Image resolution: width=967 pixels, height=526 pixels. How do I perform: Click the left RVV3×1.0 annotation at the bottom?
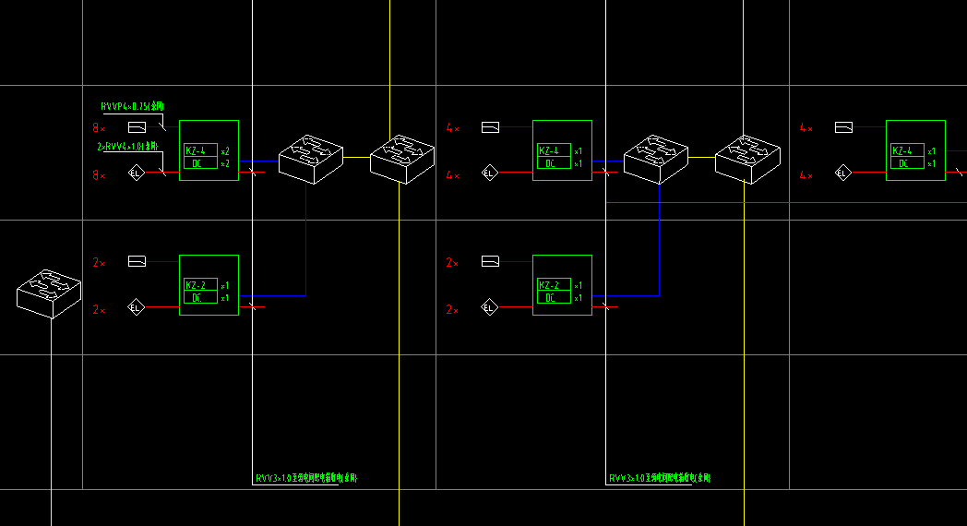[306, 478]
